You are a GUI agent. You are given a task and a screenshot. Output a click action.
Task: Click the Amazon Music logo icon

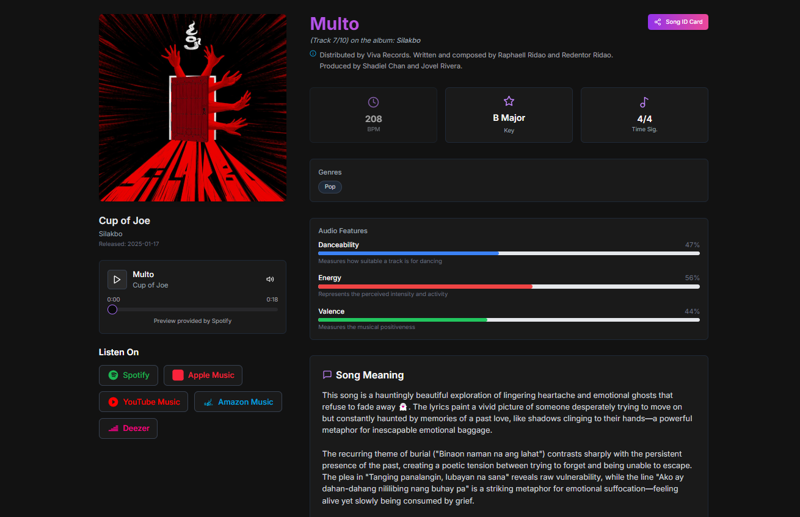click(x=208, y=402)
